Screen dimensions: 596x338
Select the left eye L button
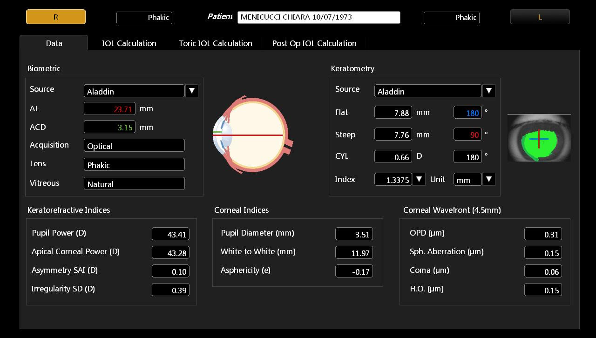[540, 17]
